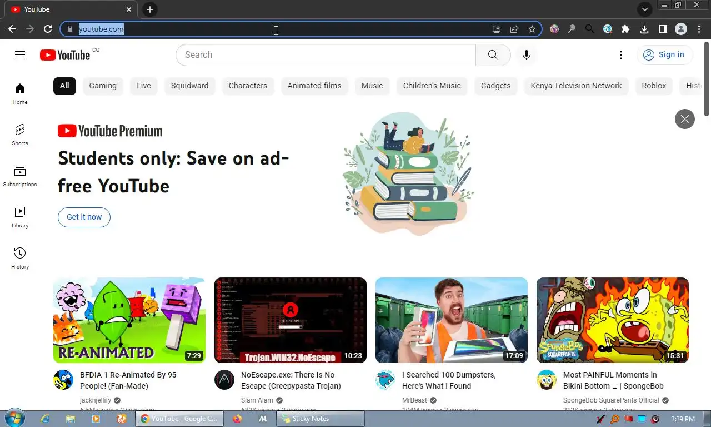
Task: Toggle Chrome side panel icon
Action: tap(663, 29)
